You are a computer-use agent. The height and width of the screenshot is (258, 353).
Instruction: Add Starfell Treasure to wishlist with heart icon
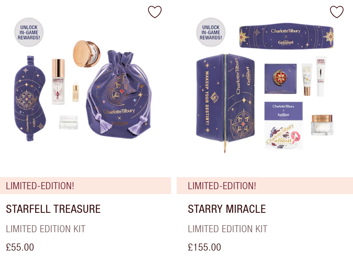click(155, 12)
